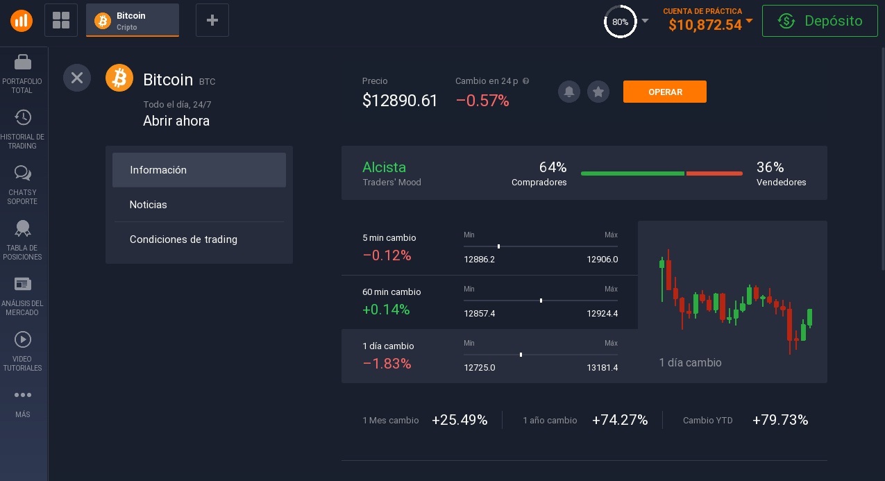
Task: Add a new asset tab with plus
Action: (212, 20)
